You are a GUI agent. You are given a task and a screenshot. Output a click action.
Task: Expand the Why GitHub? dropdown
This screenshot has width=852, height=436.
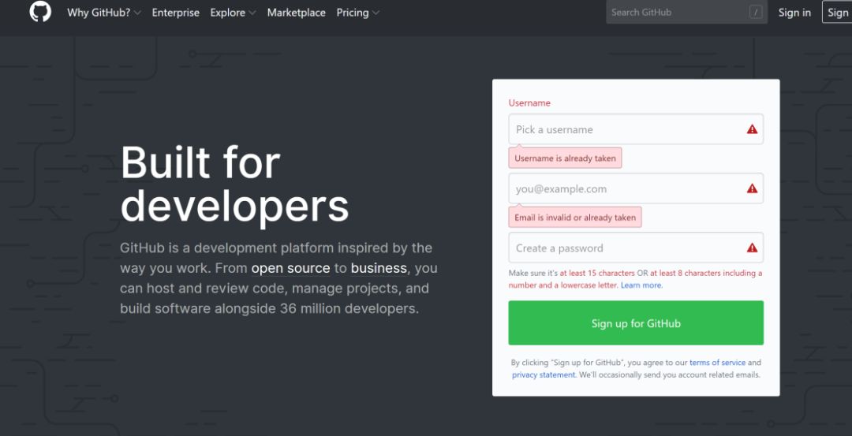(104, 13)
